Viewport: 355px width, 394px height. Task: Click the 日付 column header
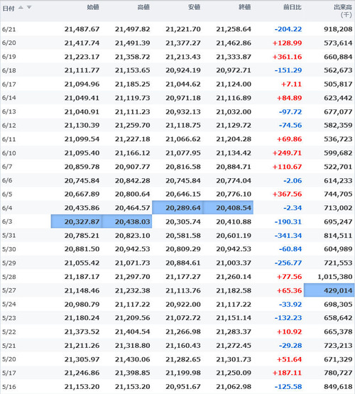(x=9, y=9)
